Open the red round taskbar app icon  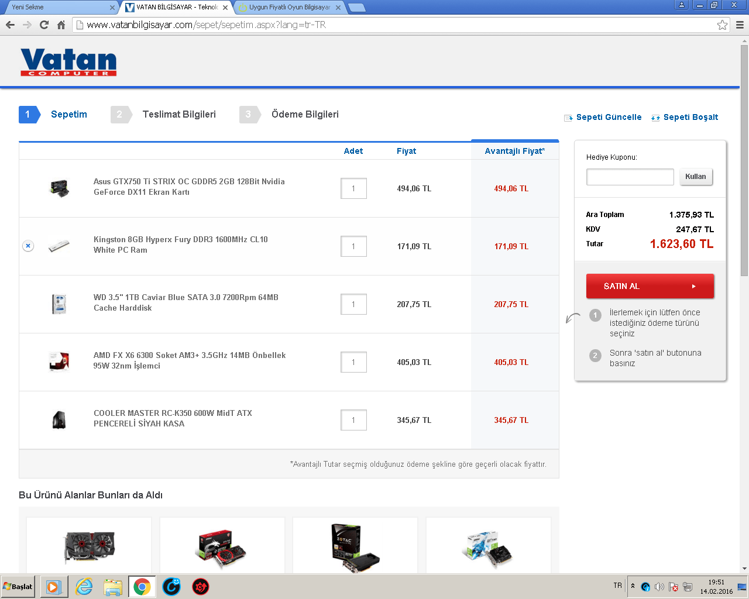click(201, 587)
